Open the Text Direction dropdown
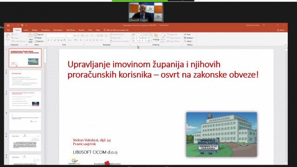The image size is (297, 167). pos(117,34)
